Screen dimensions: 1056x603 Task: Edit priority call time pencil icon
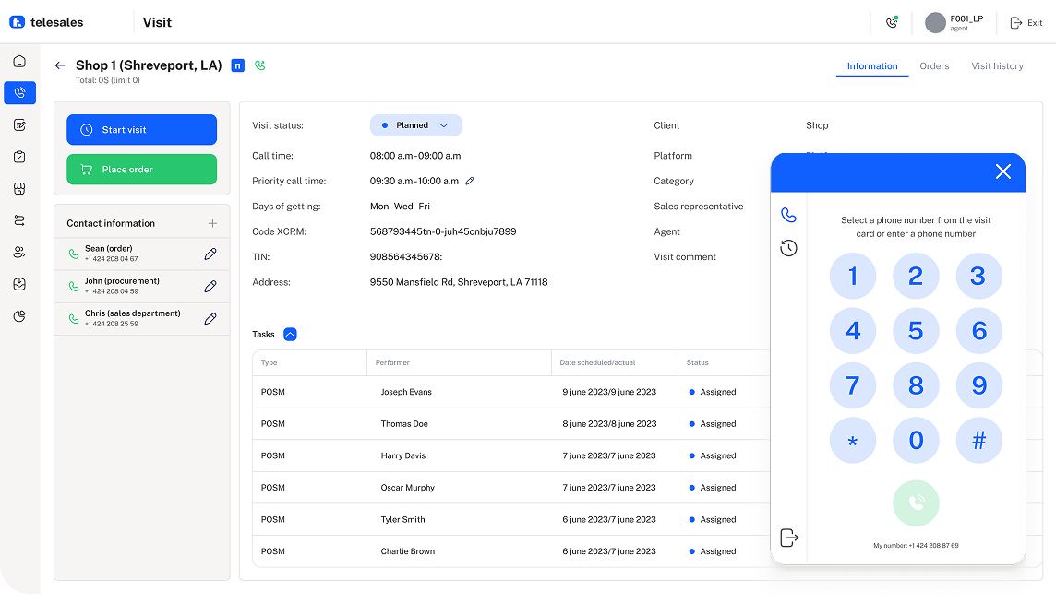[470, 182]
